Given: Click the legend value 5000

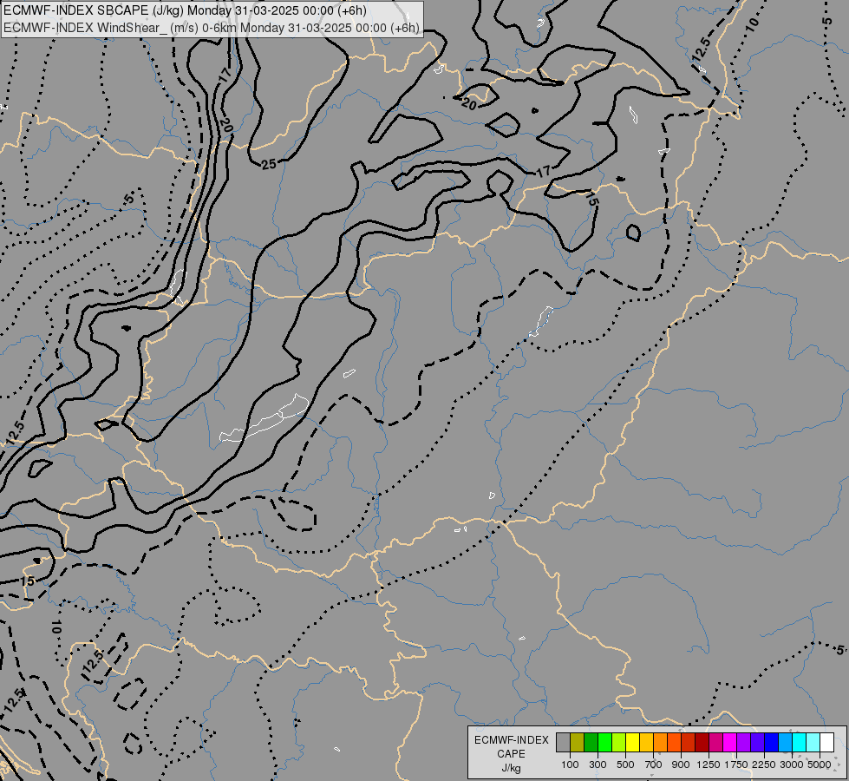Looking at the screenshot, I should [820, 765].
